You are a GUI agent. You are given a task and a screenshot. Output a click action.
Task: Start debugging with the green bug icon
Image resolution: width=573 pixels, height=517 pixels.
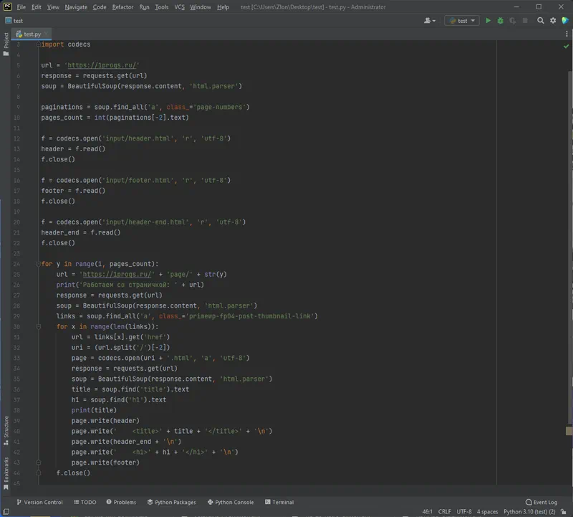tap(500, 21)
